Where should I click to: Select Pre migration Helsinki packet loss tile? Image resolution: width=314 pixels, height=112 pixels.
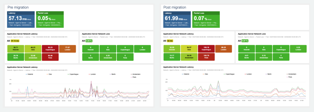coord(90,49)
